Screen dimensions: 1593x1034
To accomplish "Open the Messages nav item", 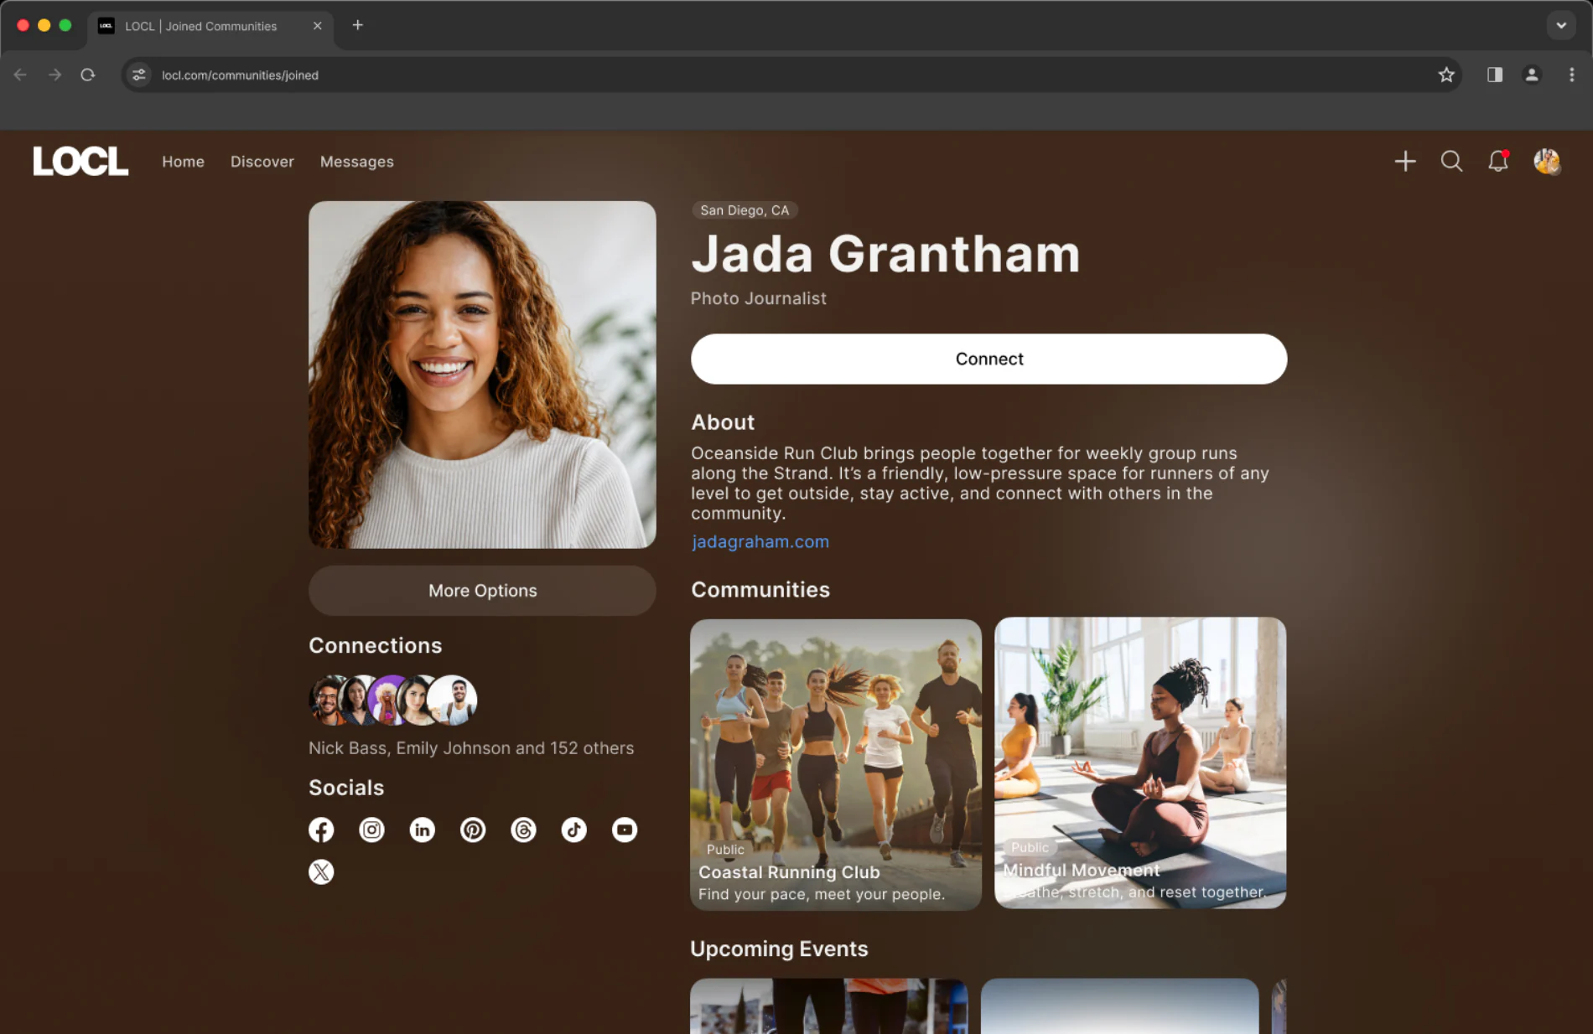I will (x=357, y=162).
